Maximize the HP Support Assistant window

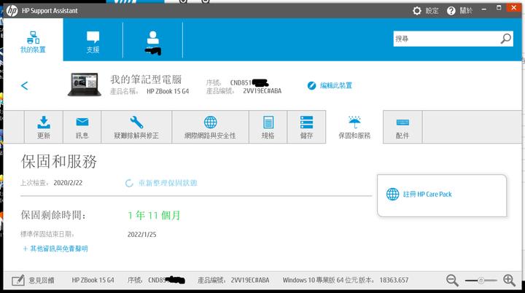click(x=499, y=8)
